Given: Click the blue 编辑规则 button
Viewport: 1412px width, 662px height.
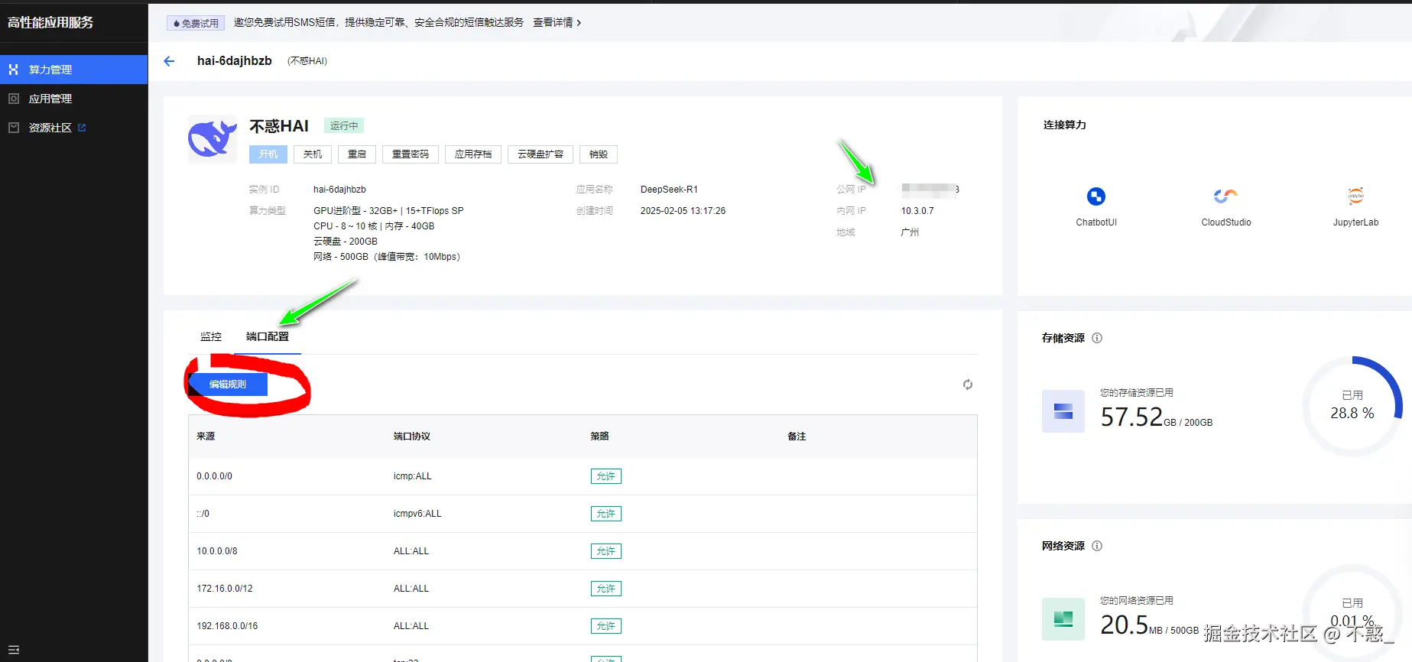Looking at the screenshot, I should coord(228,385).
